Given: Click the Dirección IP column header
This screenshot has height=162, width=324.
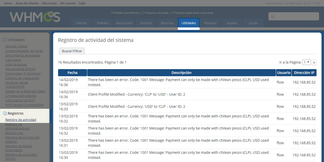Looking at the screenshot, I should point(304,73).
